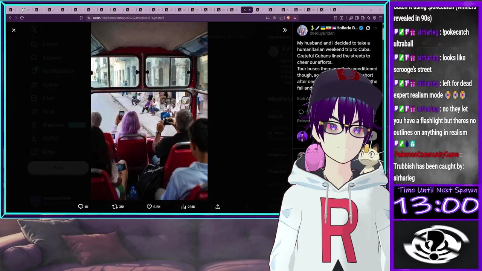Viewport: 482px width, 271px height.
Task: Reply using the comment bubble under the tweet text
Action: 301,112
